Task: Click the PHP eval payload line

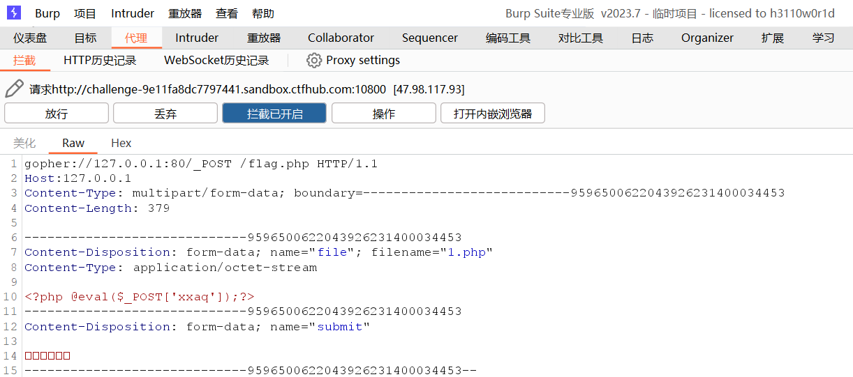Action: coord(140,297)
